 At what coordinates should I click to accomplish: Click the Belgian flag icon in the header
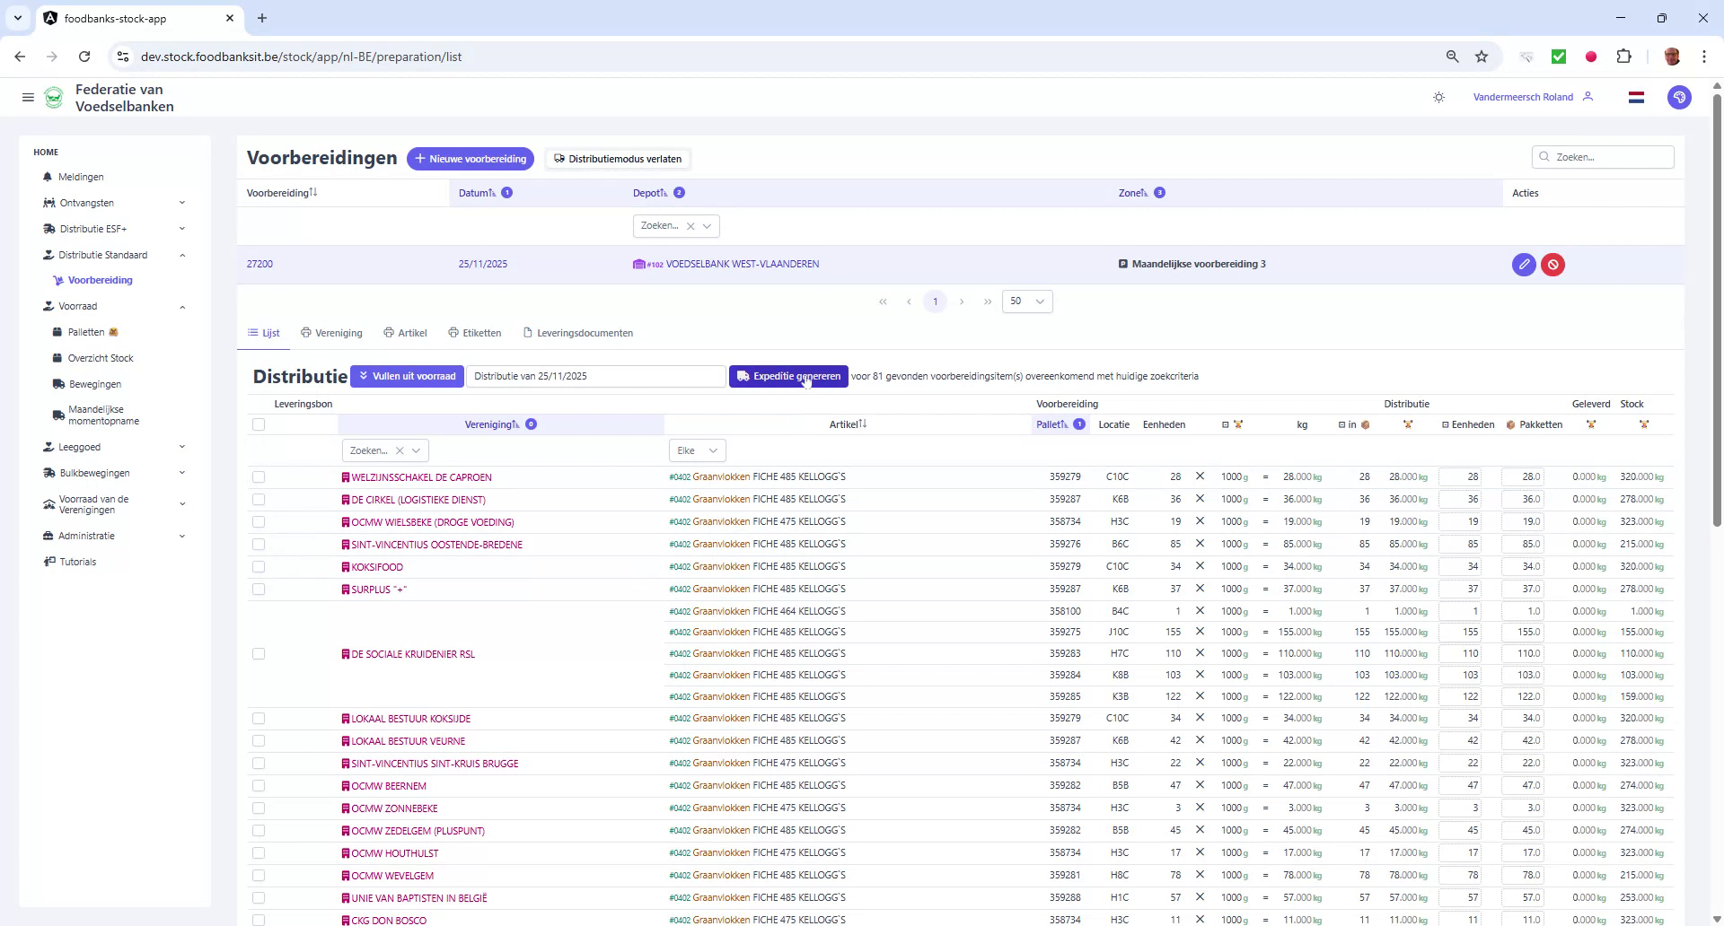tap(1637, 97)
